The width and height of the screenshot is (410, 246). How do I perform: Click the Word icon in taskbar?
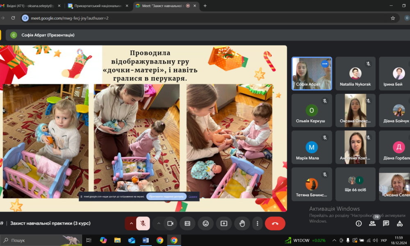point(146,240)
